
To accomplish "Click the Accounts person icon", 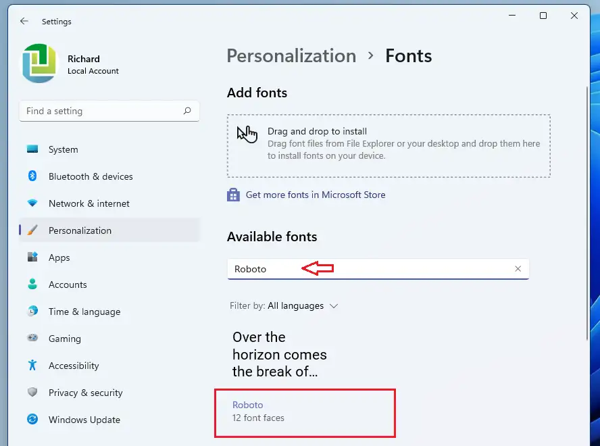I will coord(32,284).
